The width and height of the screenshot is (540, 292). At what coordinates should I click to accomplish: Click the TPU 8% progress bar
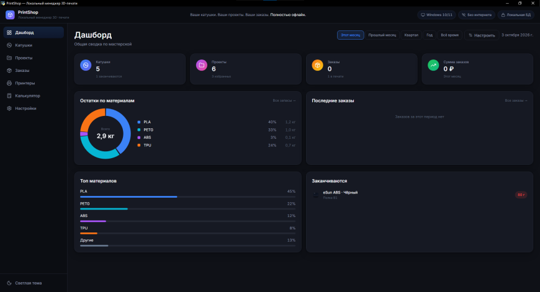187,233
